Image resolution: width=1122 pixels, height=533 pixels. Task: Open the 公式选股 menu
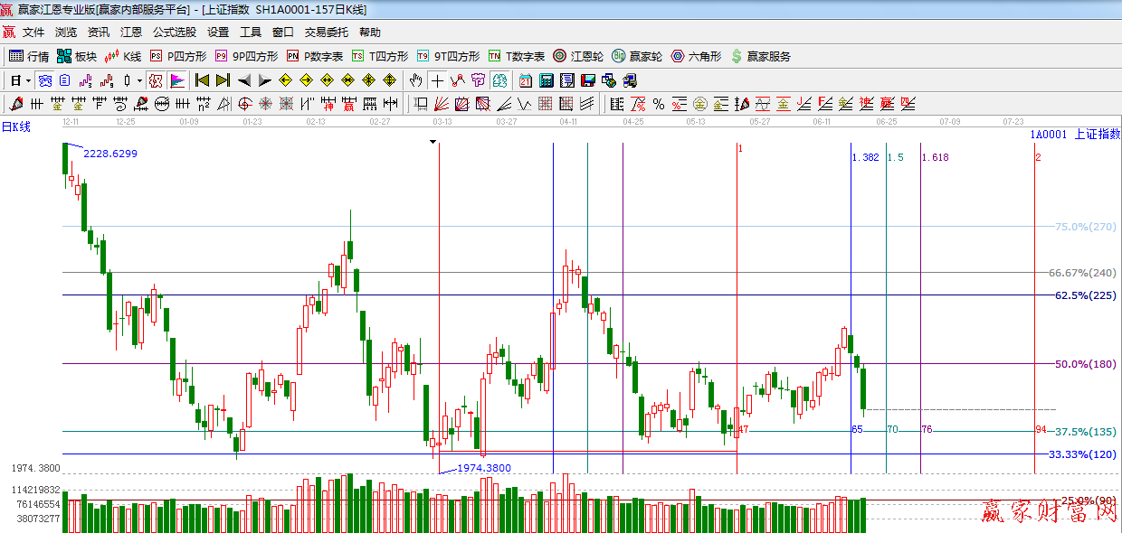point(174,33)
